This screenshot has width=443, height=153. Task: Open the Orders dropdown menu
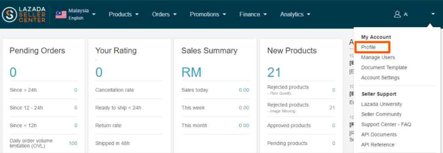tap(164, 14)
